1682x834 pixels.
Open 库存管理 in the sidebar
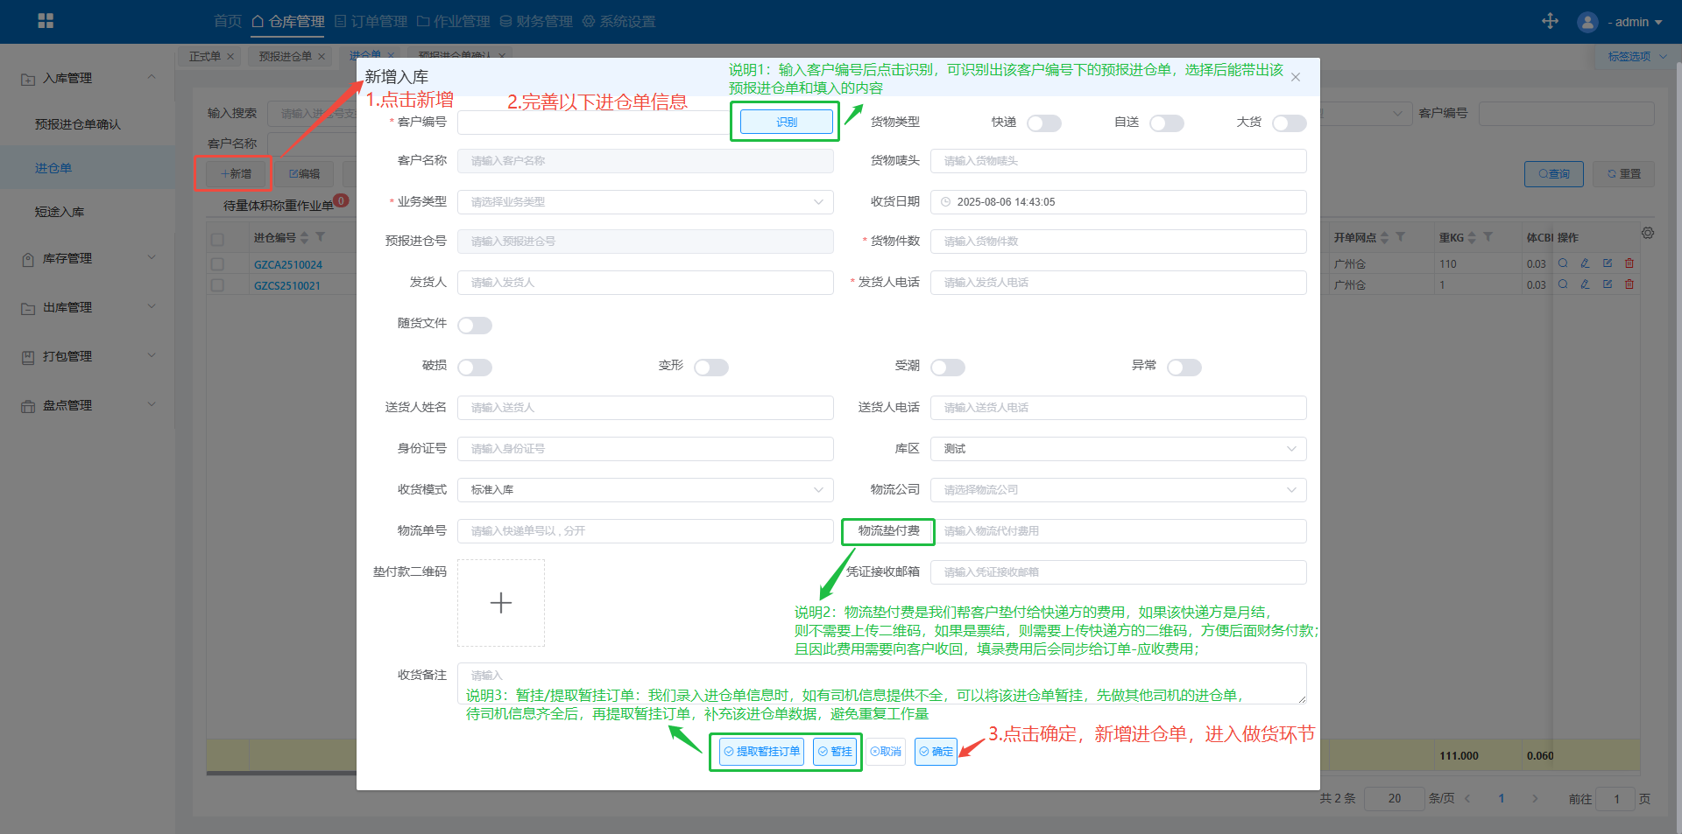tap(88, 258)
